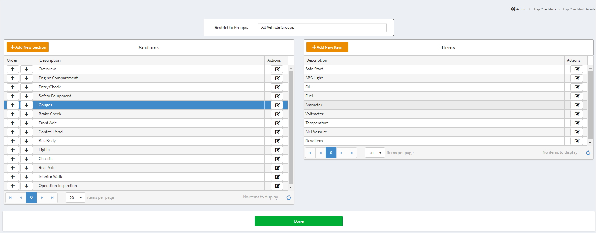Screen dimensions: 596x233
Task: Edit the ABS Light item
Action: [x=577, y=78]
